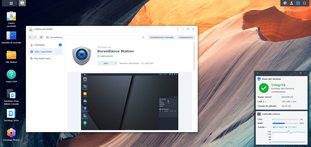The height and width of the screenshot is (147, 311).
Task: Go forward in Centro pacchetti
Action: [35, 37]
